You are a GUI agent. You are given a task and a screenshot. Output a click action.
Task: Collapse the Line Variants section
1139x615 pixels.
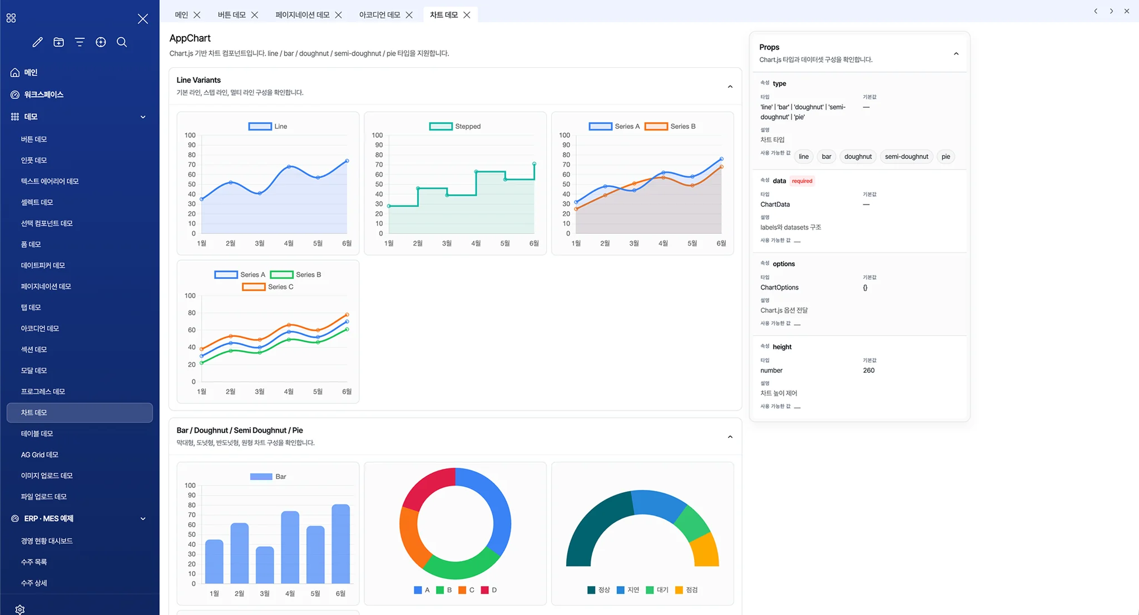pos(730,87)
